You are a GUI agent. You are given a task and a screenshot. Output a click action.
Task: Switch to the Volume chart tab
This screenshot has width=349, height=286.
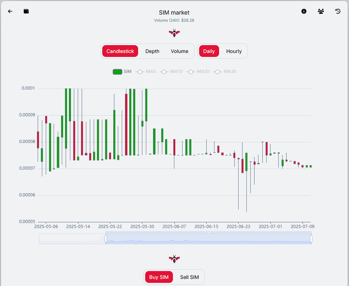pos(179,51)
